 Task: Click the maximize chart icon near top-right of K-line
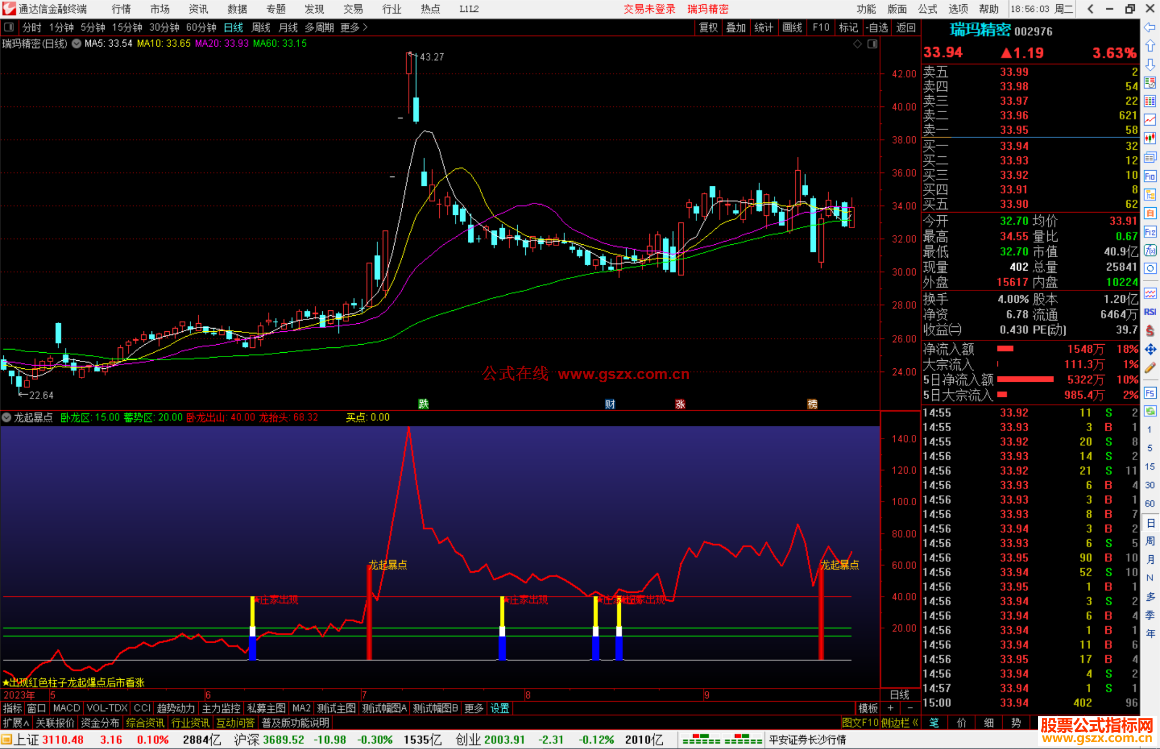872,44
